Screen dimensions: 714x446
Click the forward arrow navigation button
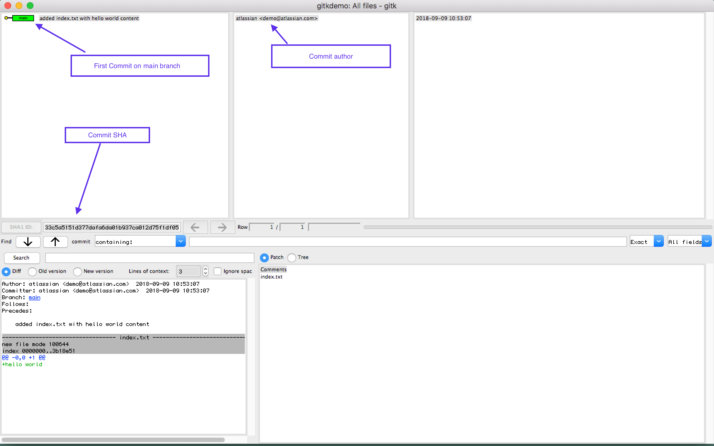tap(223, 227)
